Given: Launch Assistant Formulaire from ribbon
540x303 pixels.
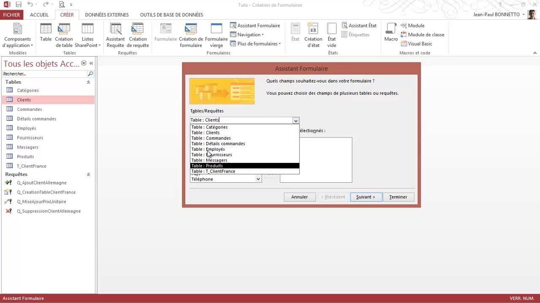Looking at the screenshot, I should coord(255,26).
